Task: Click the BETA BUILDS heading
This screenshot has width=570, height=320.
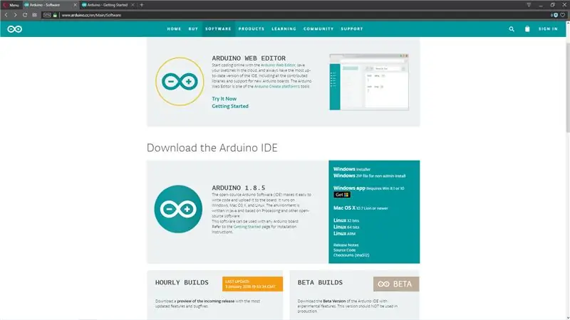Action: tap(320, 282)
